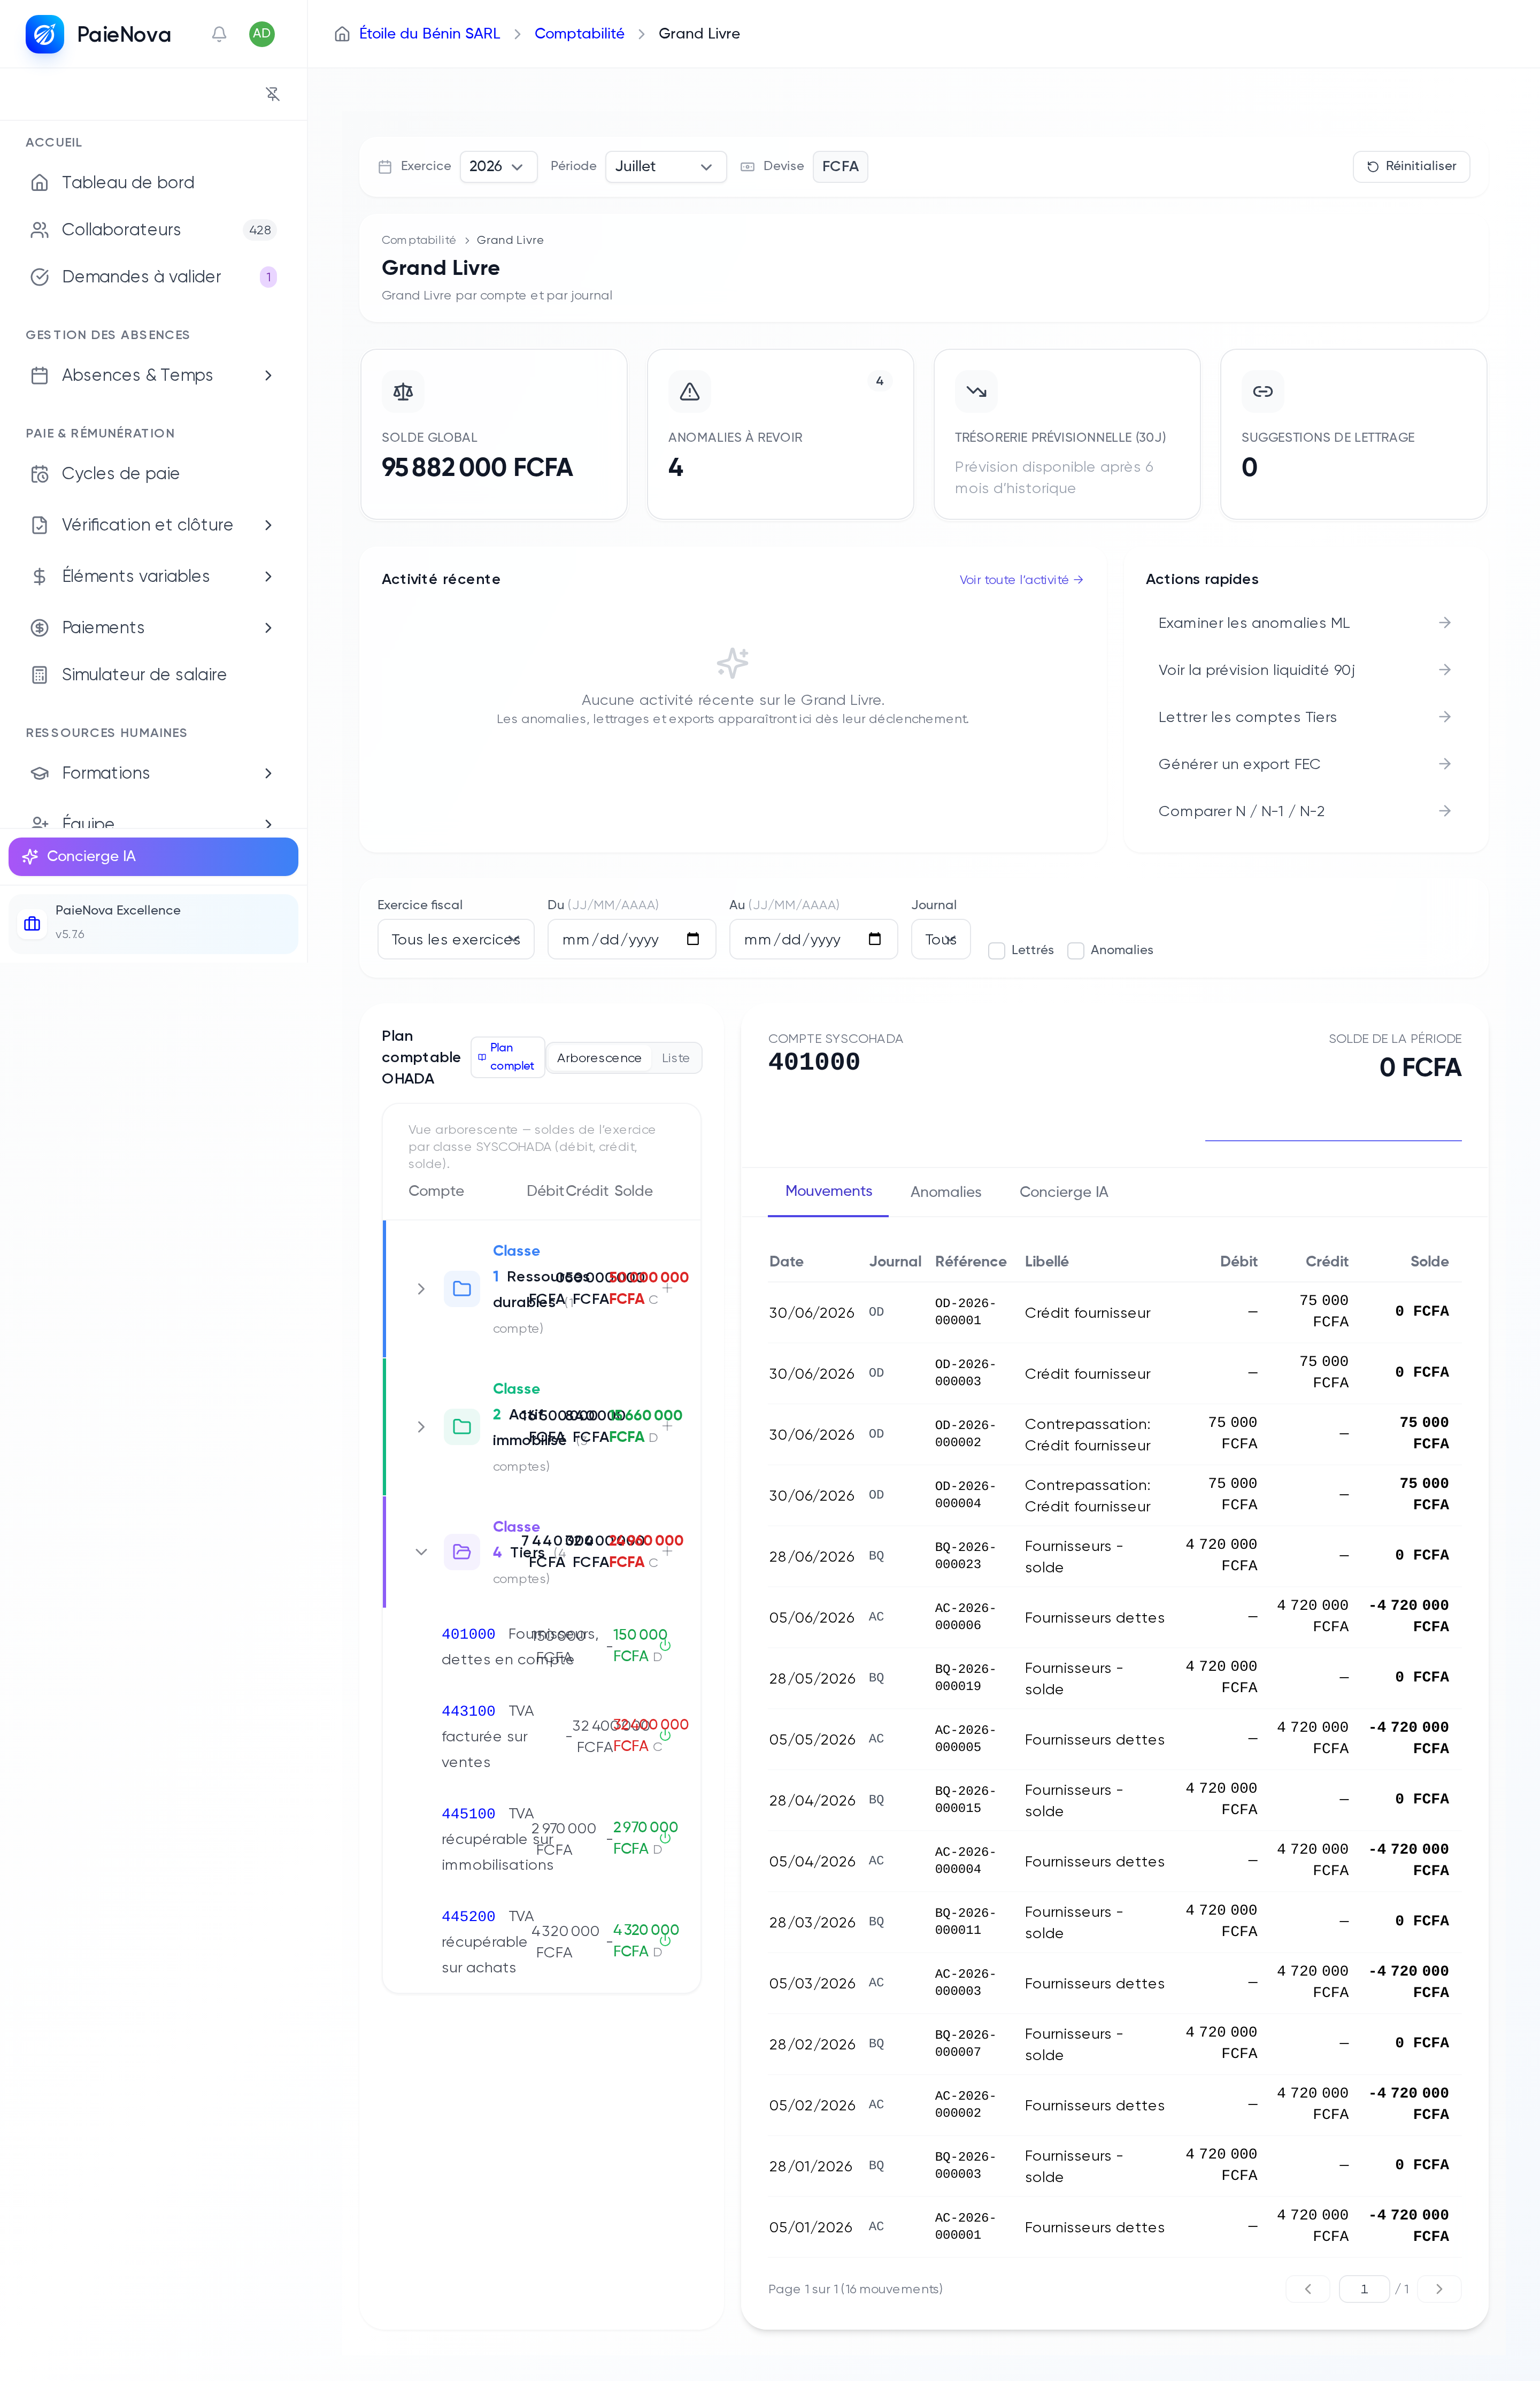
Task: Click the Réinitialiser button
Action: tap(1411, 167)
